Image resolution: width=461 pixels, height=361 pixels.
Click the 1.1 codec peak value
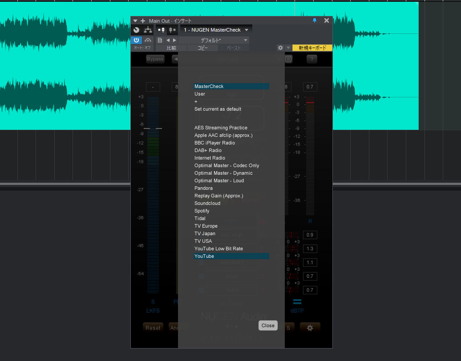click(310, 263)
